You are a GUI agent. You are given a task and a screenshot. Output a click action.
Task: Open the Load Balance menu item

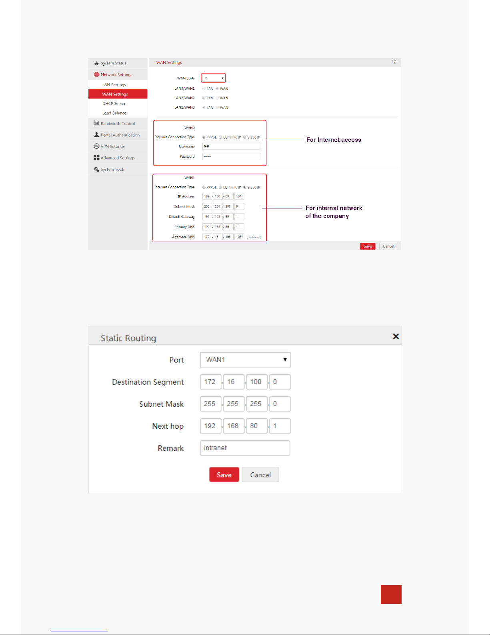pos(114,113)
